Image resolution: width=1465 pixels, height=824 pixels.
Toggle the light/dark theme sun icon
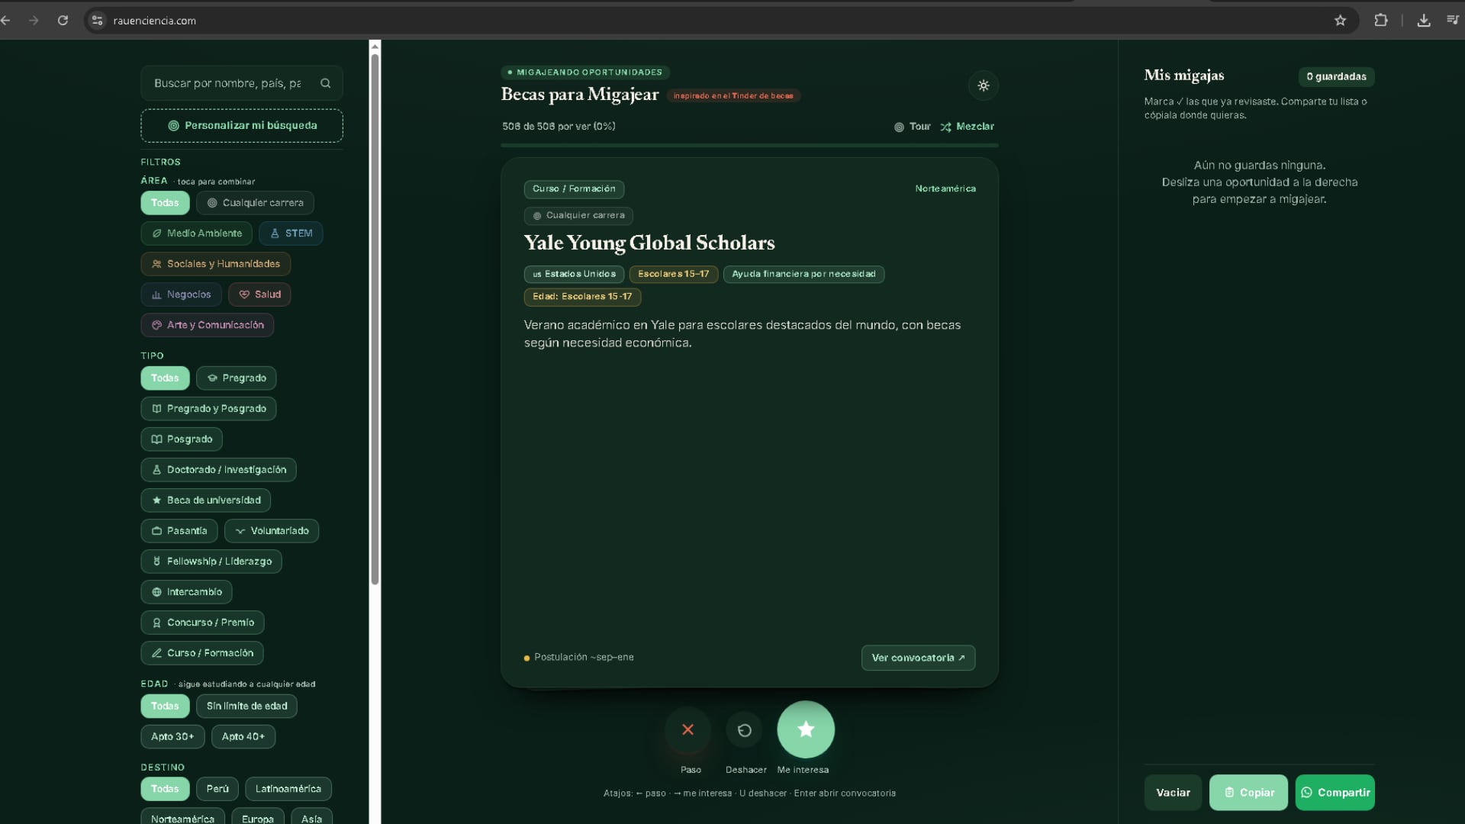coord(984,85)
